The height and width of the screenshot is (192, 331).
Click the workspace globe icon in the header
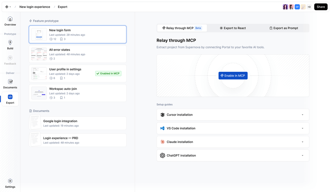click(x=7, y=6)
